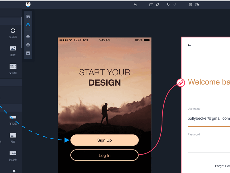Select the tab (选项卡) component
230x173 pixels.
click(13, 156)
